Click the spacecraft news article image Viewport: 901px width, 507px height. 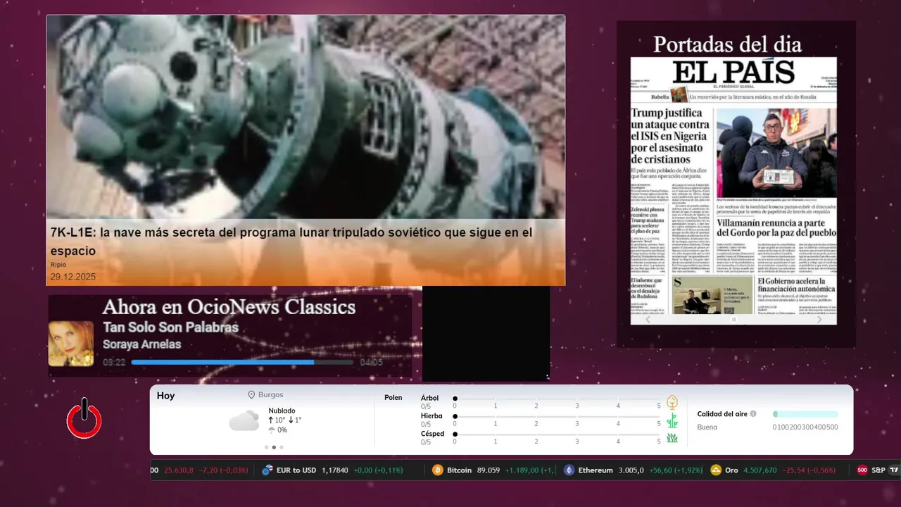point(305,117)
